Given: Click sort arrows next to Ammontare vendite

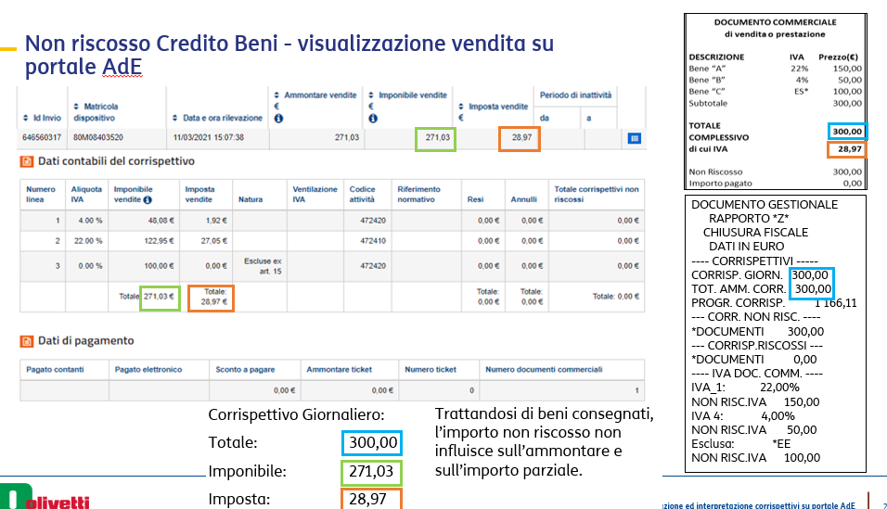Looking at the screenshot, I should coord(277,95).
